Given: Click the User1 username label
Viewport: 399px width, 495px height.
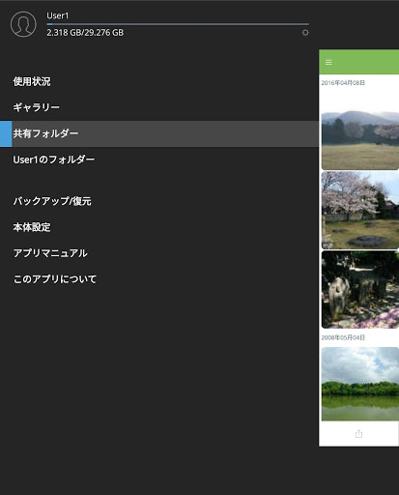Looking at the screenshot, I should coord(58,15).
